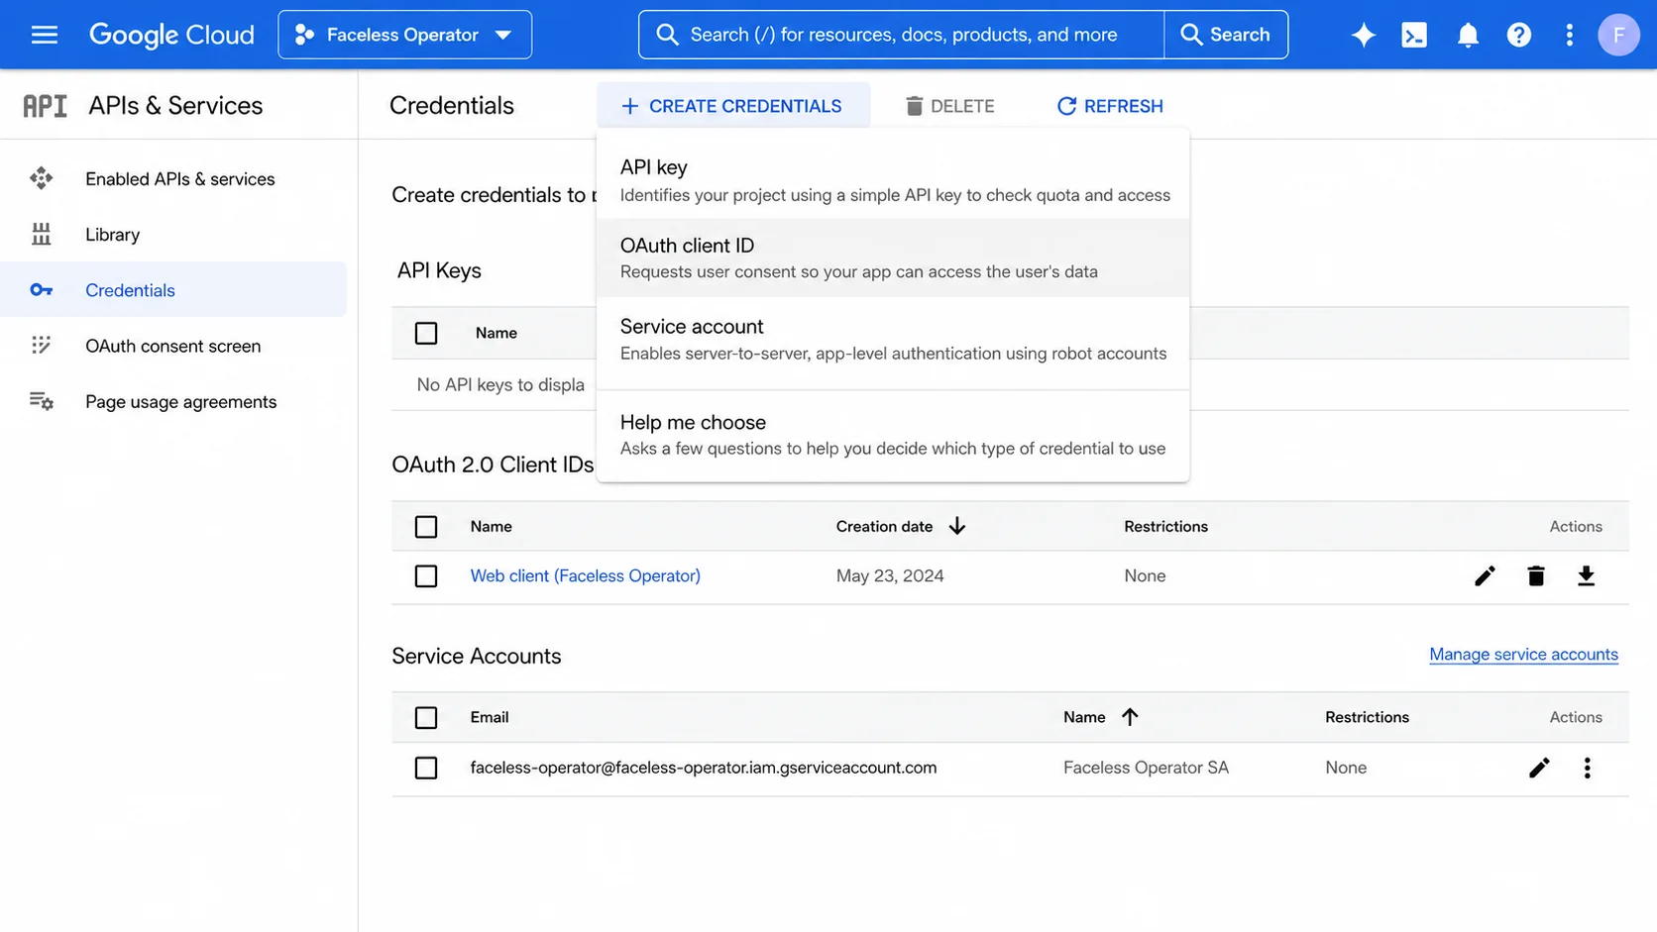Choose Help me choose option
Image resolution: width=1657 pixels, height=932 pixels.
click(x=893, y=434)
